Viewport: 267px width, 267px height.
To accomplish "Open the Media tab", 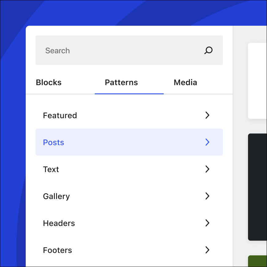I will pos(185,83).
